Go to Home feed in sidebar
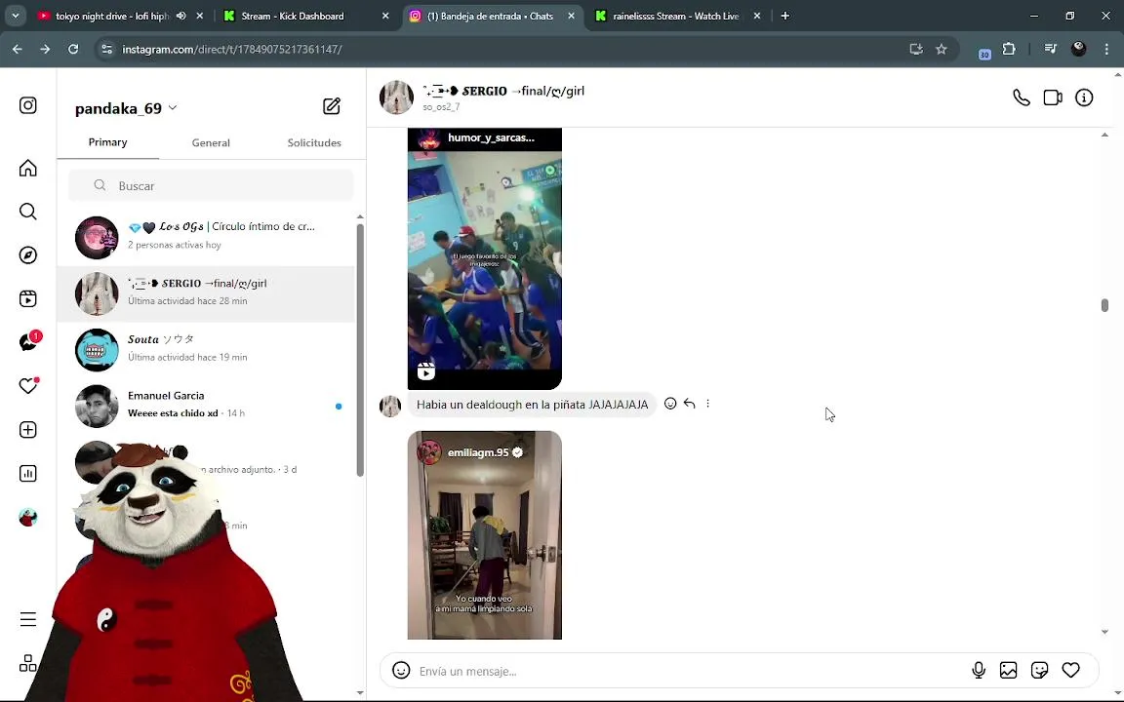 point(28,168)
